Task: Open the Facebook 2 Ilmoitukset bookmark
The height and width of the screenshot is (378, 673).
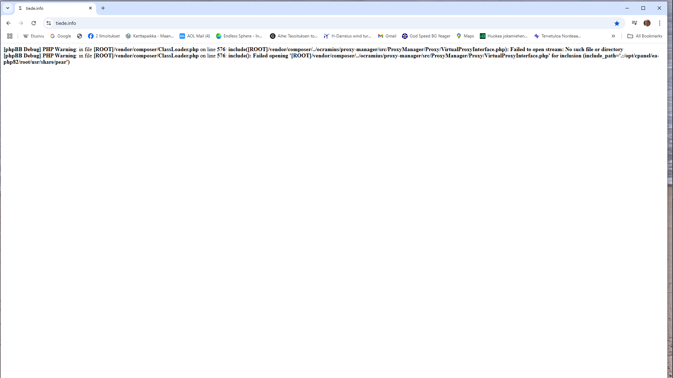Action: [x=104, y=36]
